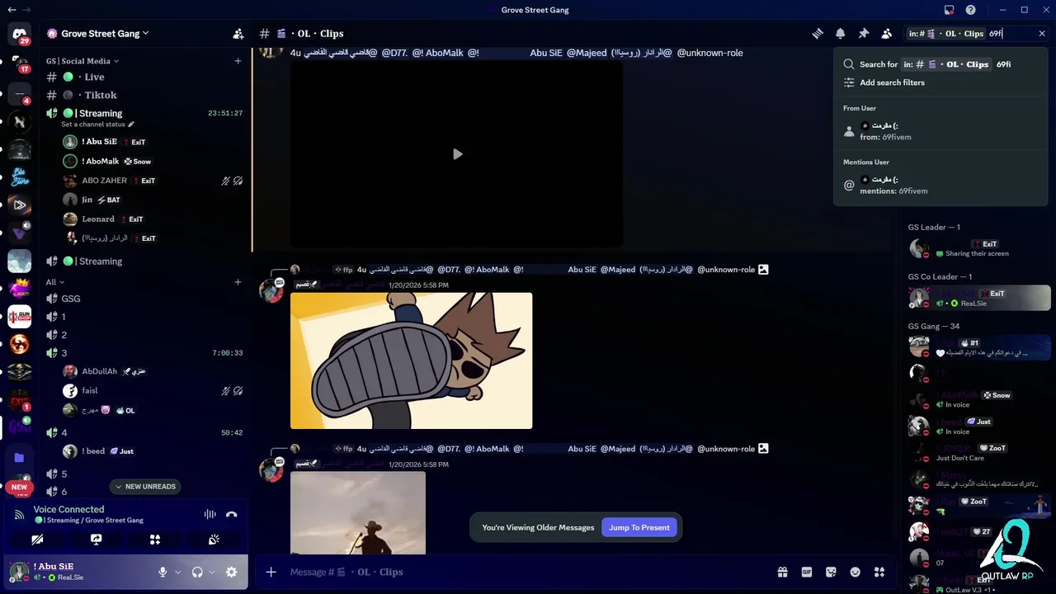1056x594 pixels.
Task: Open the cowboy silhouette image attachment
Action: [358, 512]
